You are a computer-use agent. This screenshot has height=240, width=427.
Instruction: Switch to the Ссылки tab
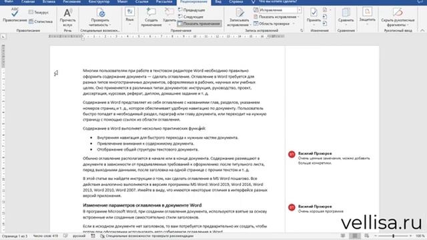click(x=142, y=1)
